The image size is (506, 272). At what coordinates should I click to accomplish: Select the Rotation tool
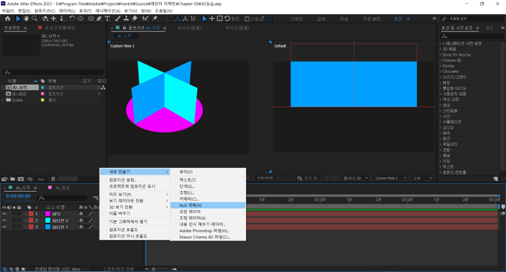coord(72,18)
